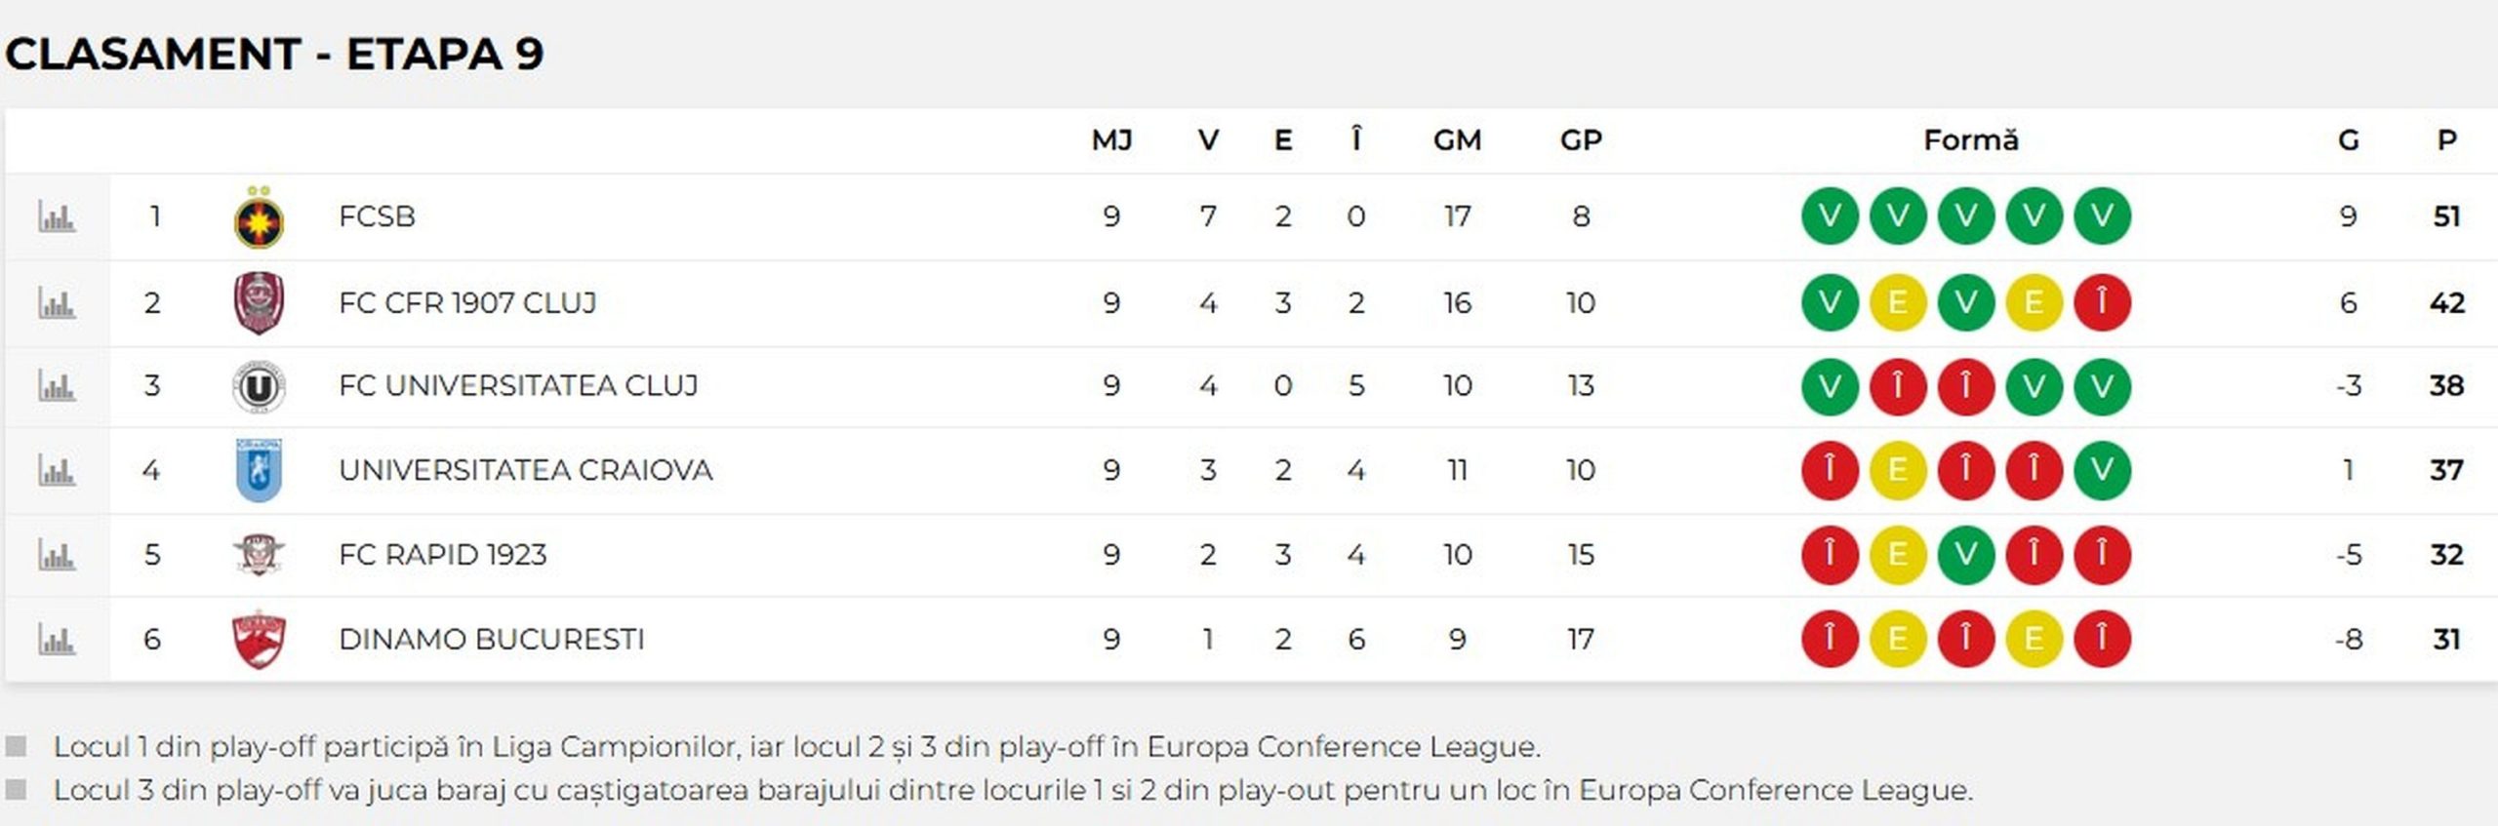
Task: Open stats chart icon for FC Rapid 1923
Action: point(57,555)
